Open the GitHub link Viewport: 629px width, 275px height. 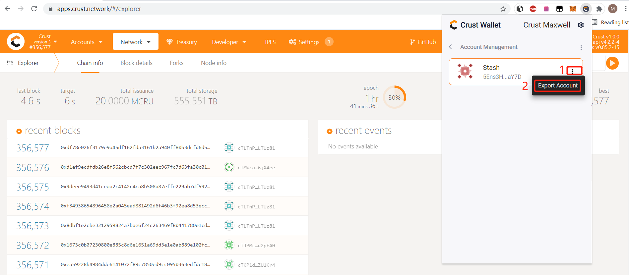pos(423,42)
